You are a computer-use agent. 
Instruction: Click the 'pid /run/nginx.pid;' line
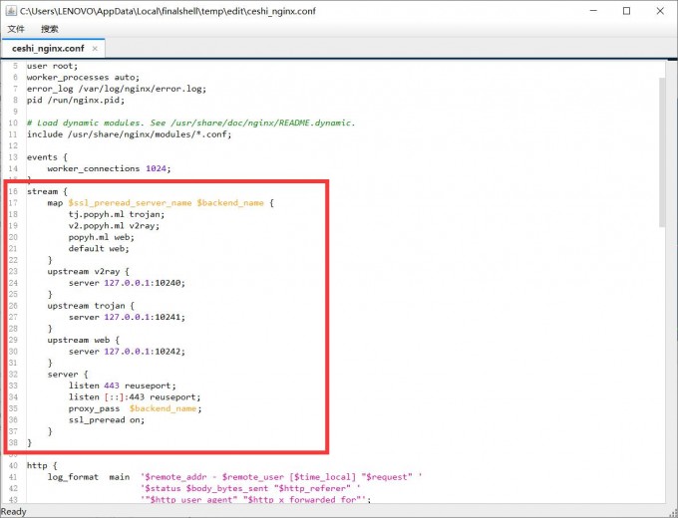(x=76, y=100)
